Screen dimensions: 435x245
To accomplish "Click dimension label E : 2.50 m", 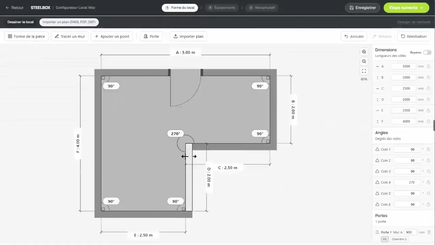I will tap(143, 235).
